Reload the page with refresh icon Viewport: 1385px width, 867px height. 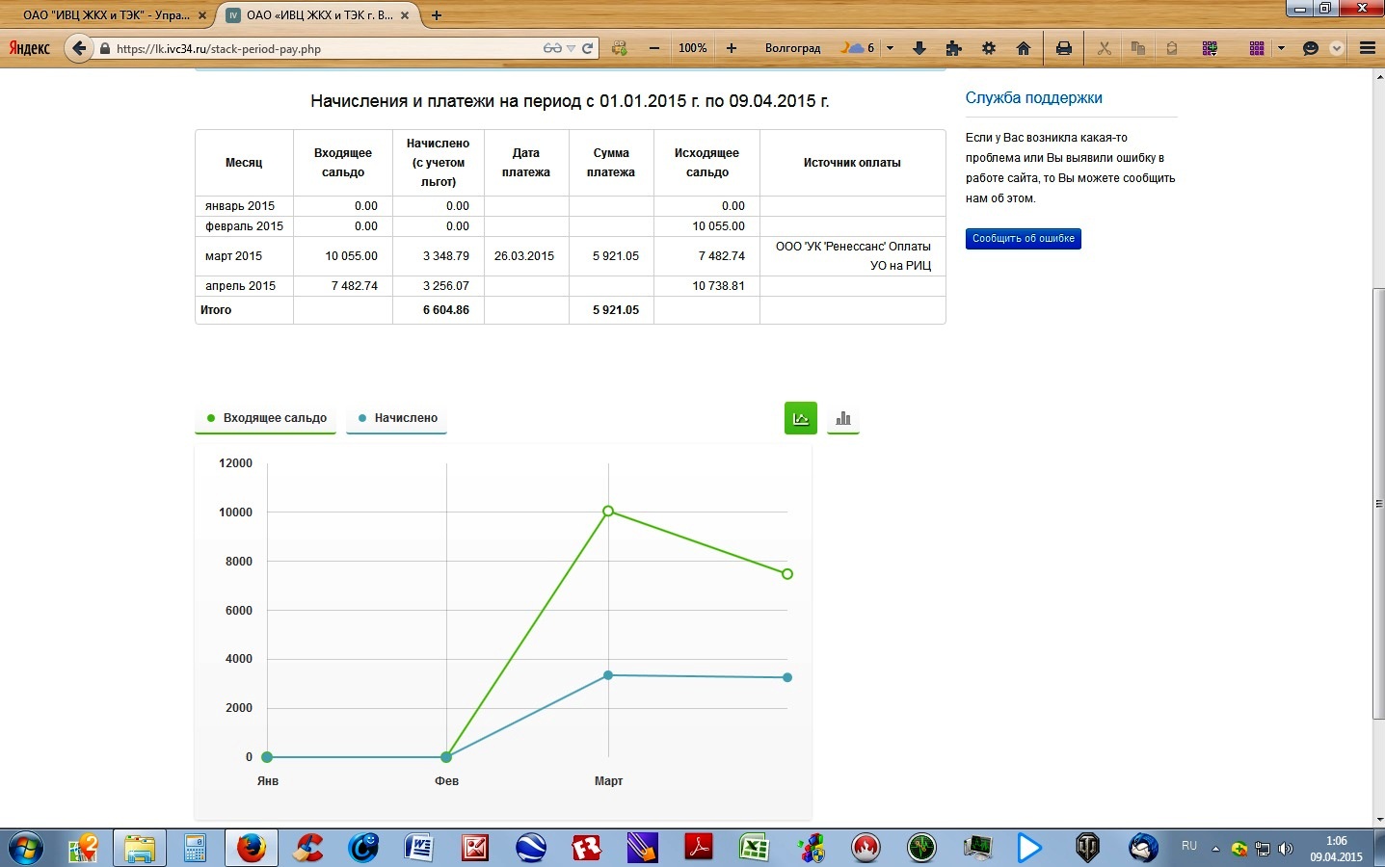pos(587,48)
